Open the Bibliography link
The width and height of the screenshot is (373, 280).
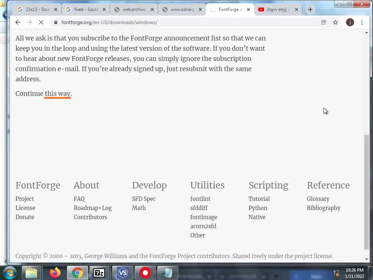click(323, 208)
